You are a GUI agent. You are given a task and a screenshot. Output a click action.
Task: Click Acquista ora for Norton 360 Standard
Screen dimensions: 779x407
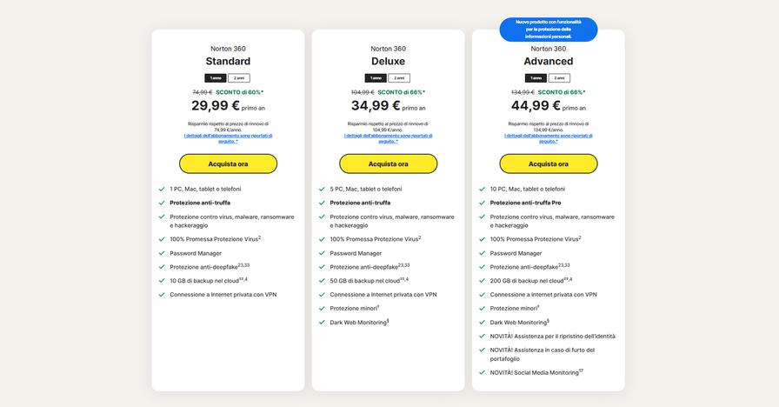228,163
